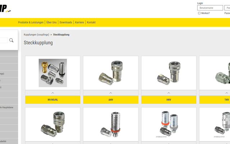Go to Downloads menu item
This screenshot has height=144, width=230.
66,22
